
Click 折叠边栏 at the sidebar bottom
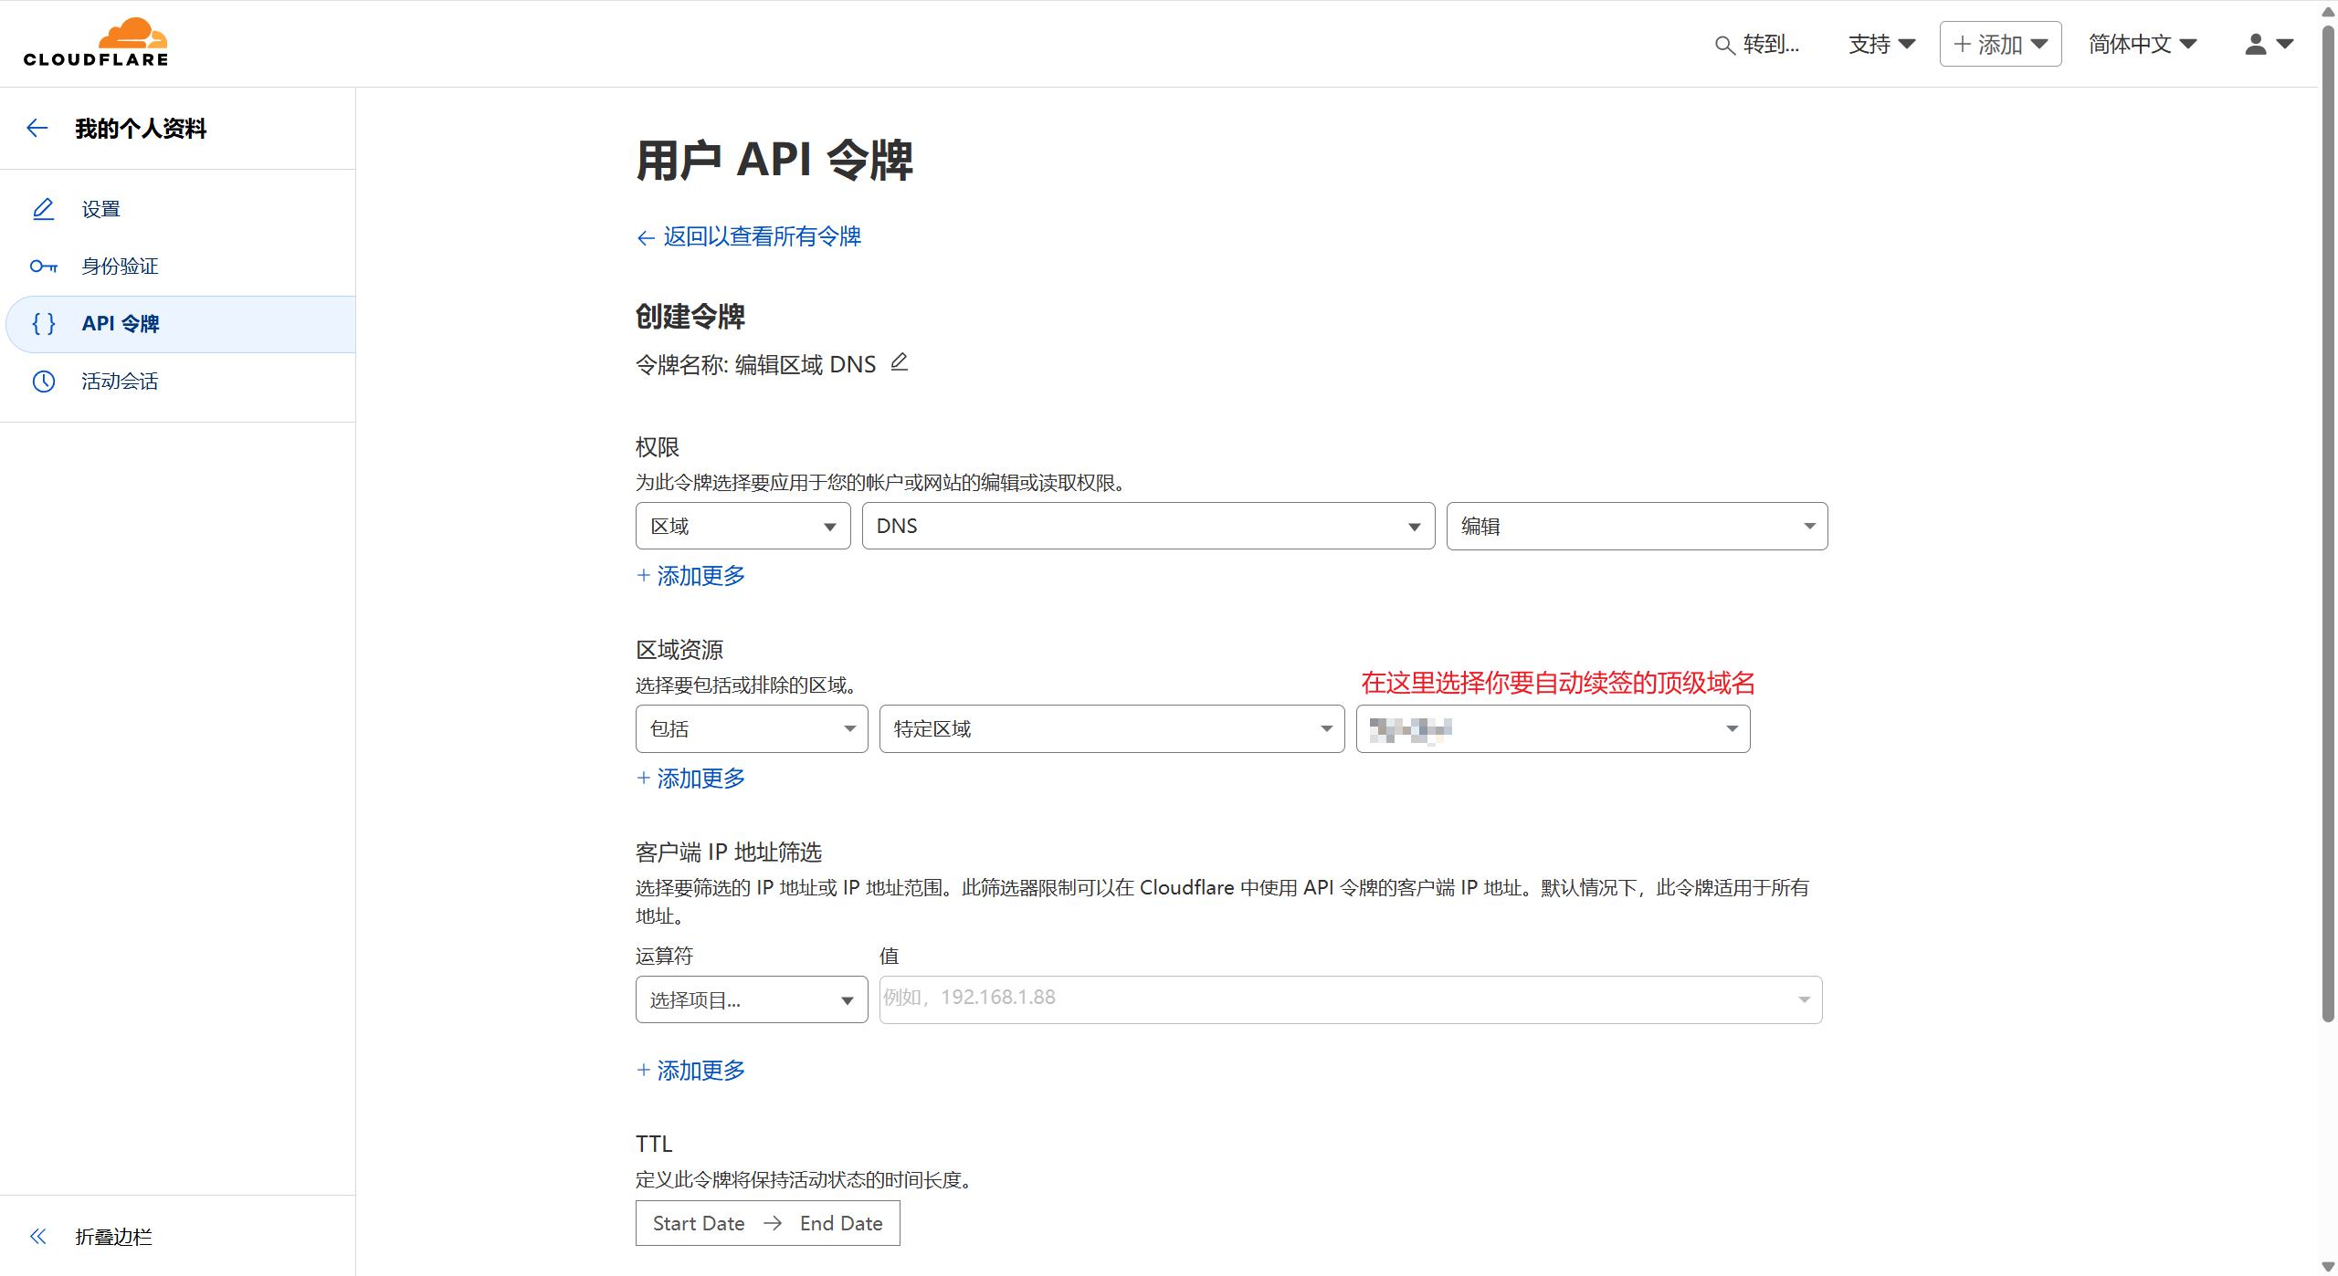coord(113,1237)
